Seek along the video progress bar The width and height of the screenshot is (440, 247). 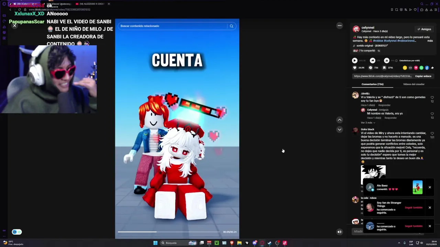tap(168, 232)
